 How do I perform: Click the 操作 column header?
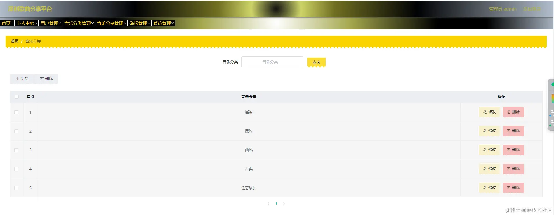tap(501, 97)
